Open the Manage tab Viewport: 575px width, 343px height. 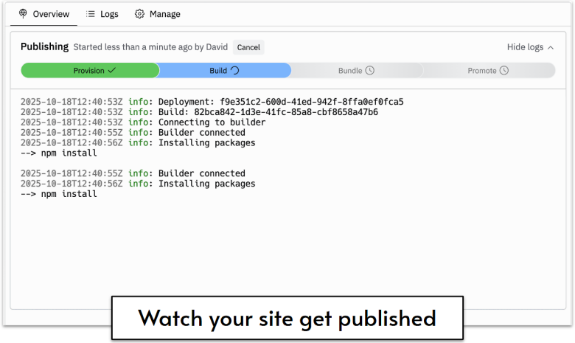pyautogui.click(x=157, y=14)
